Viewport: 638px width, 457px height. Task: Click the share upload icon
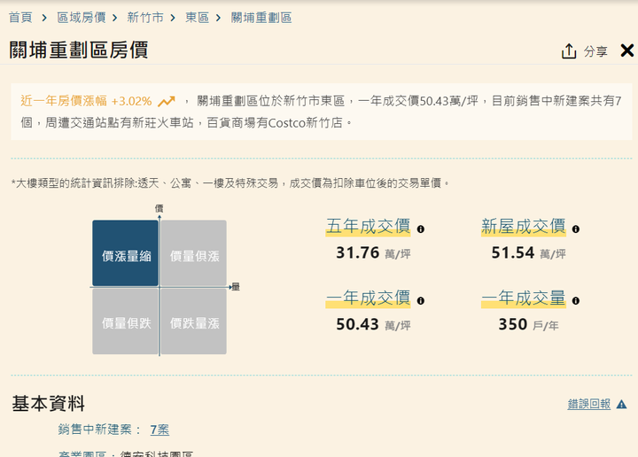tap(569, 51)
